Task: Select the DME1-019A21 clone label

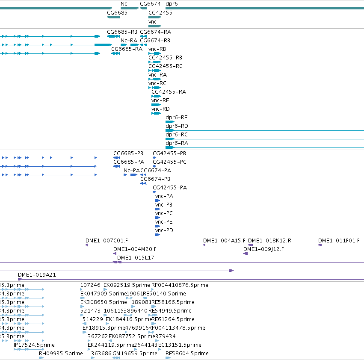Action: coord(37,275)
